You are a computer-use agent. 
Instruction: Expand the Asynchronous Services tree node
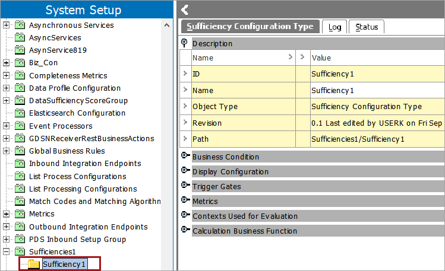(6, 25)
